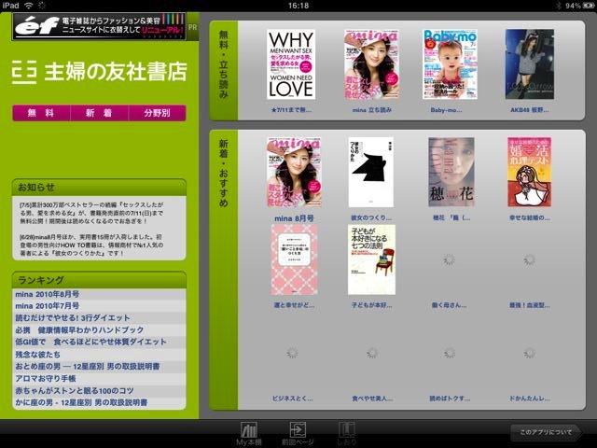This screenshot has width=597, height=448.
Task: Tap the 前回ページ previous page icon
Action: [x=298, y=433]
